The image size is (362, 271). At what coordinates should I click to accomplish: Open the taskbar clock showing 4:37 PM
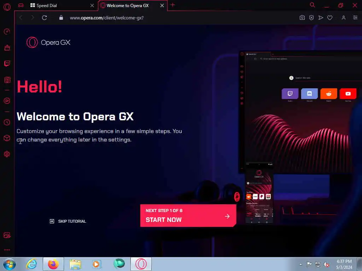344,264
